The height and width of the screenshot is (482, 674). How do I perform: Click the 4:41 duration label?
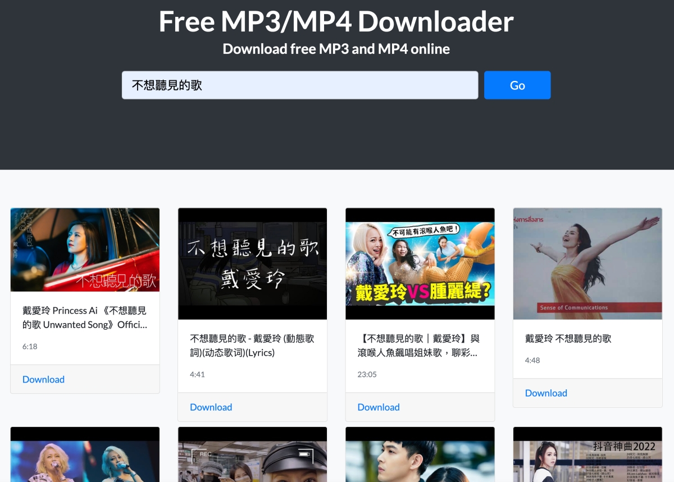point(197,374)
